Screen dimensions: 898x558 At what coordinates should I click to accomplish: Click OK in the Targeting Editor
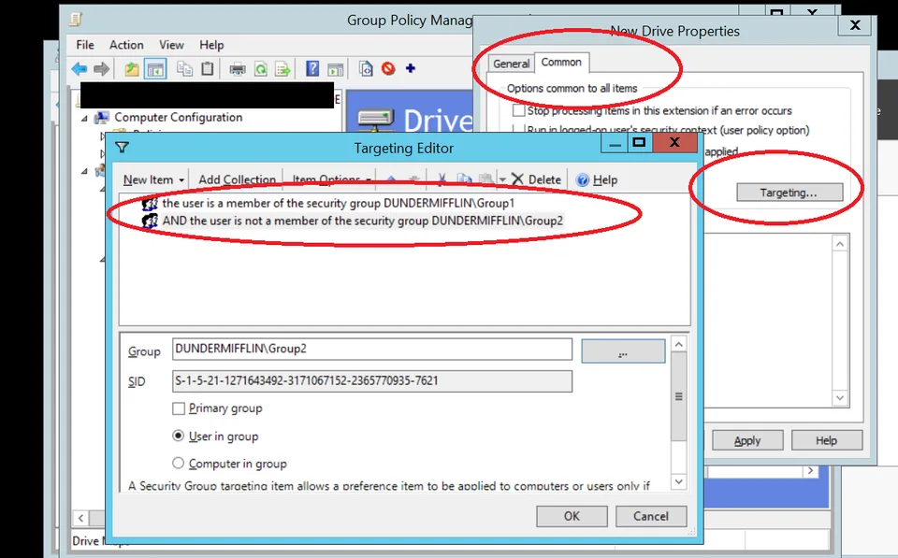tap(572, 516)
